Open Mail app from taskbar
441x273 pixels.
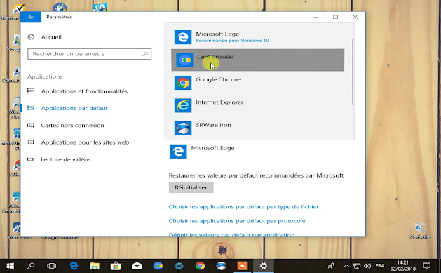coord(137,266)
